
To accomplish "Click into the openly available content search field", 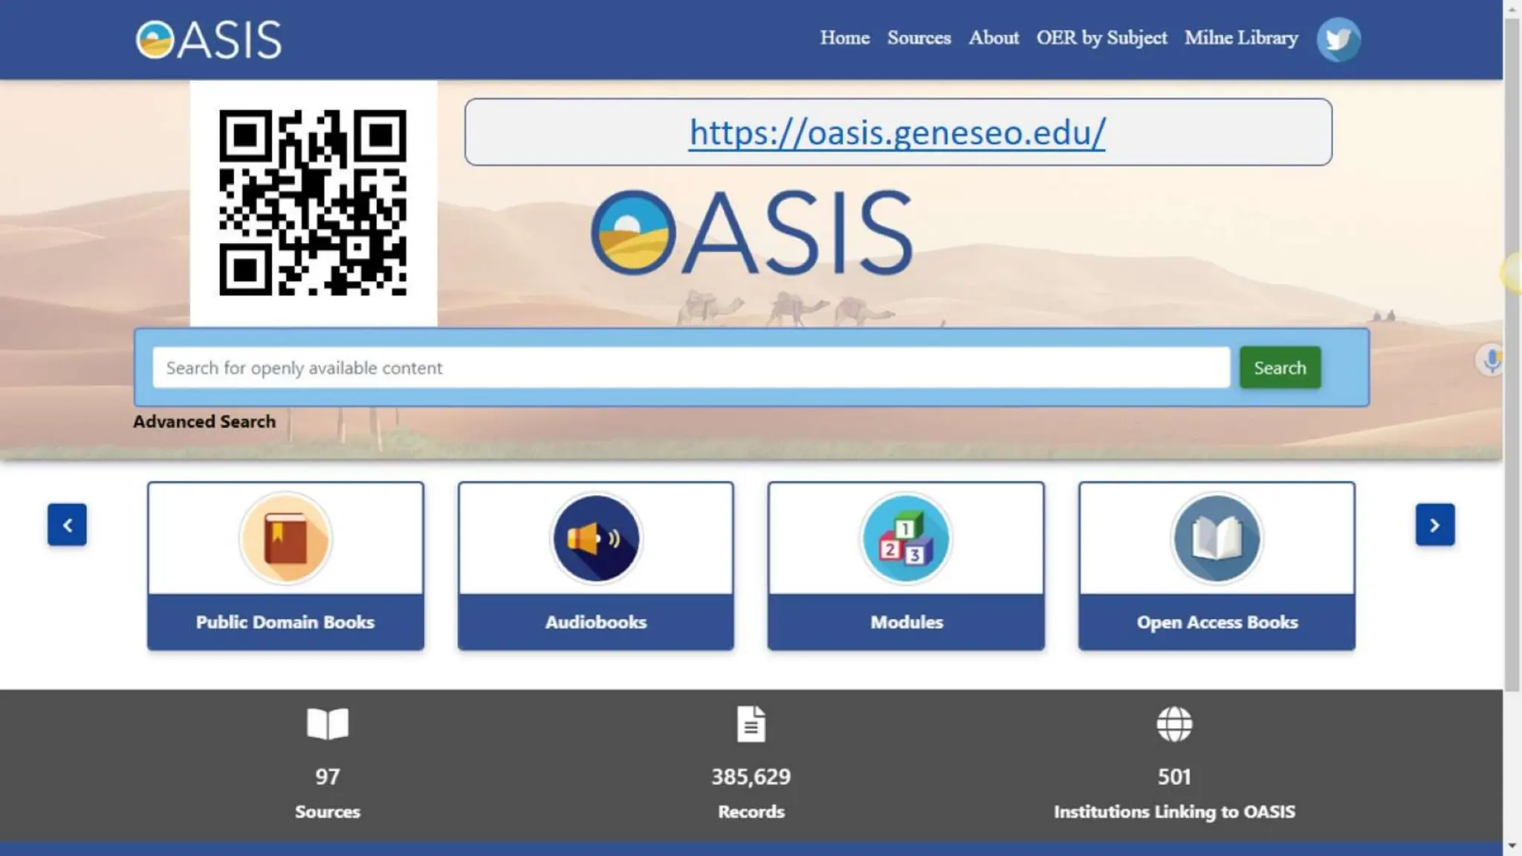I will pyautogui.click(x=691, y=368).
